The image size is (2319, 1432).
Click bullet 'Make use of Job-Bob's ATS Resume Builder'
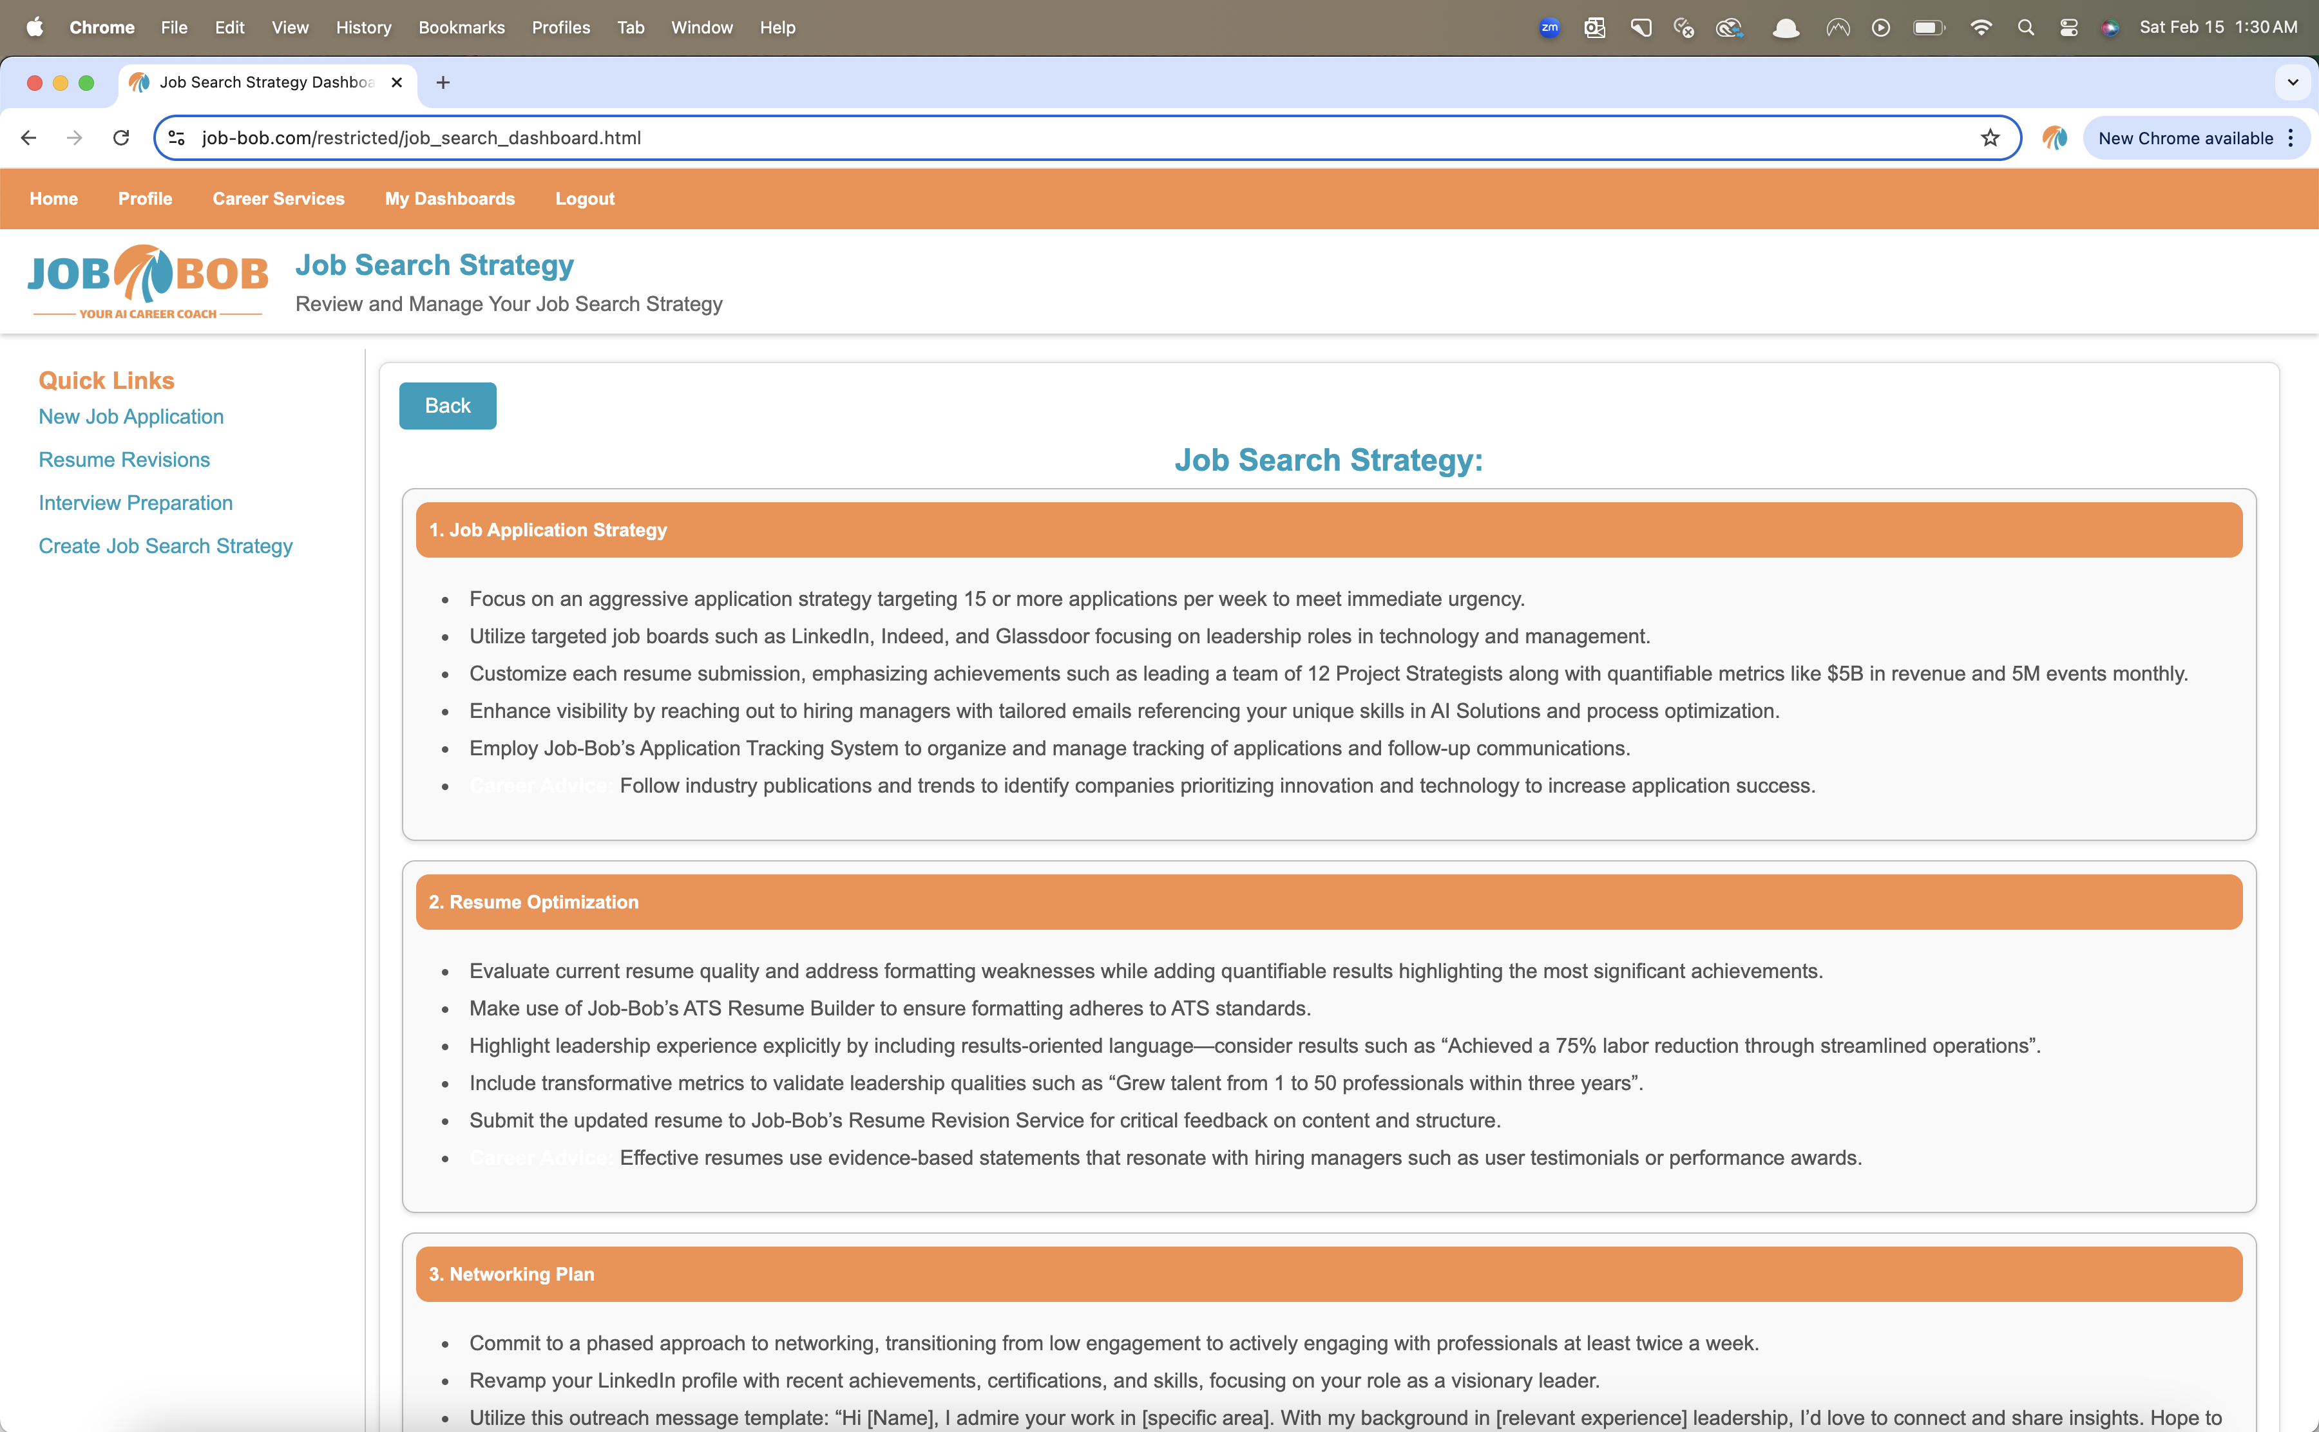(890, 1009)
